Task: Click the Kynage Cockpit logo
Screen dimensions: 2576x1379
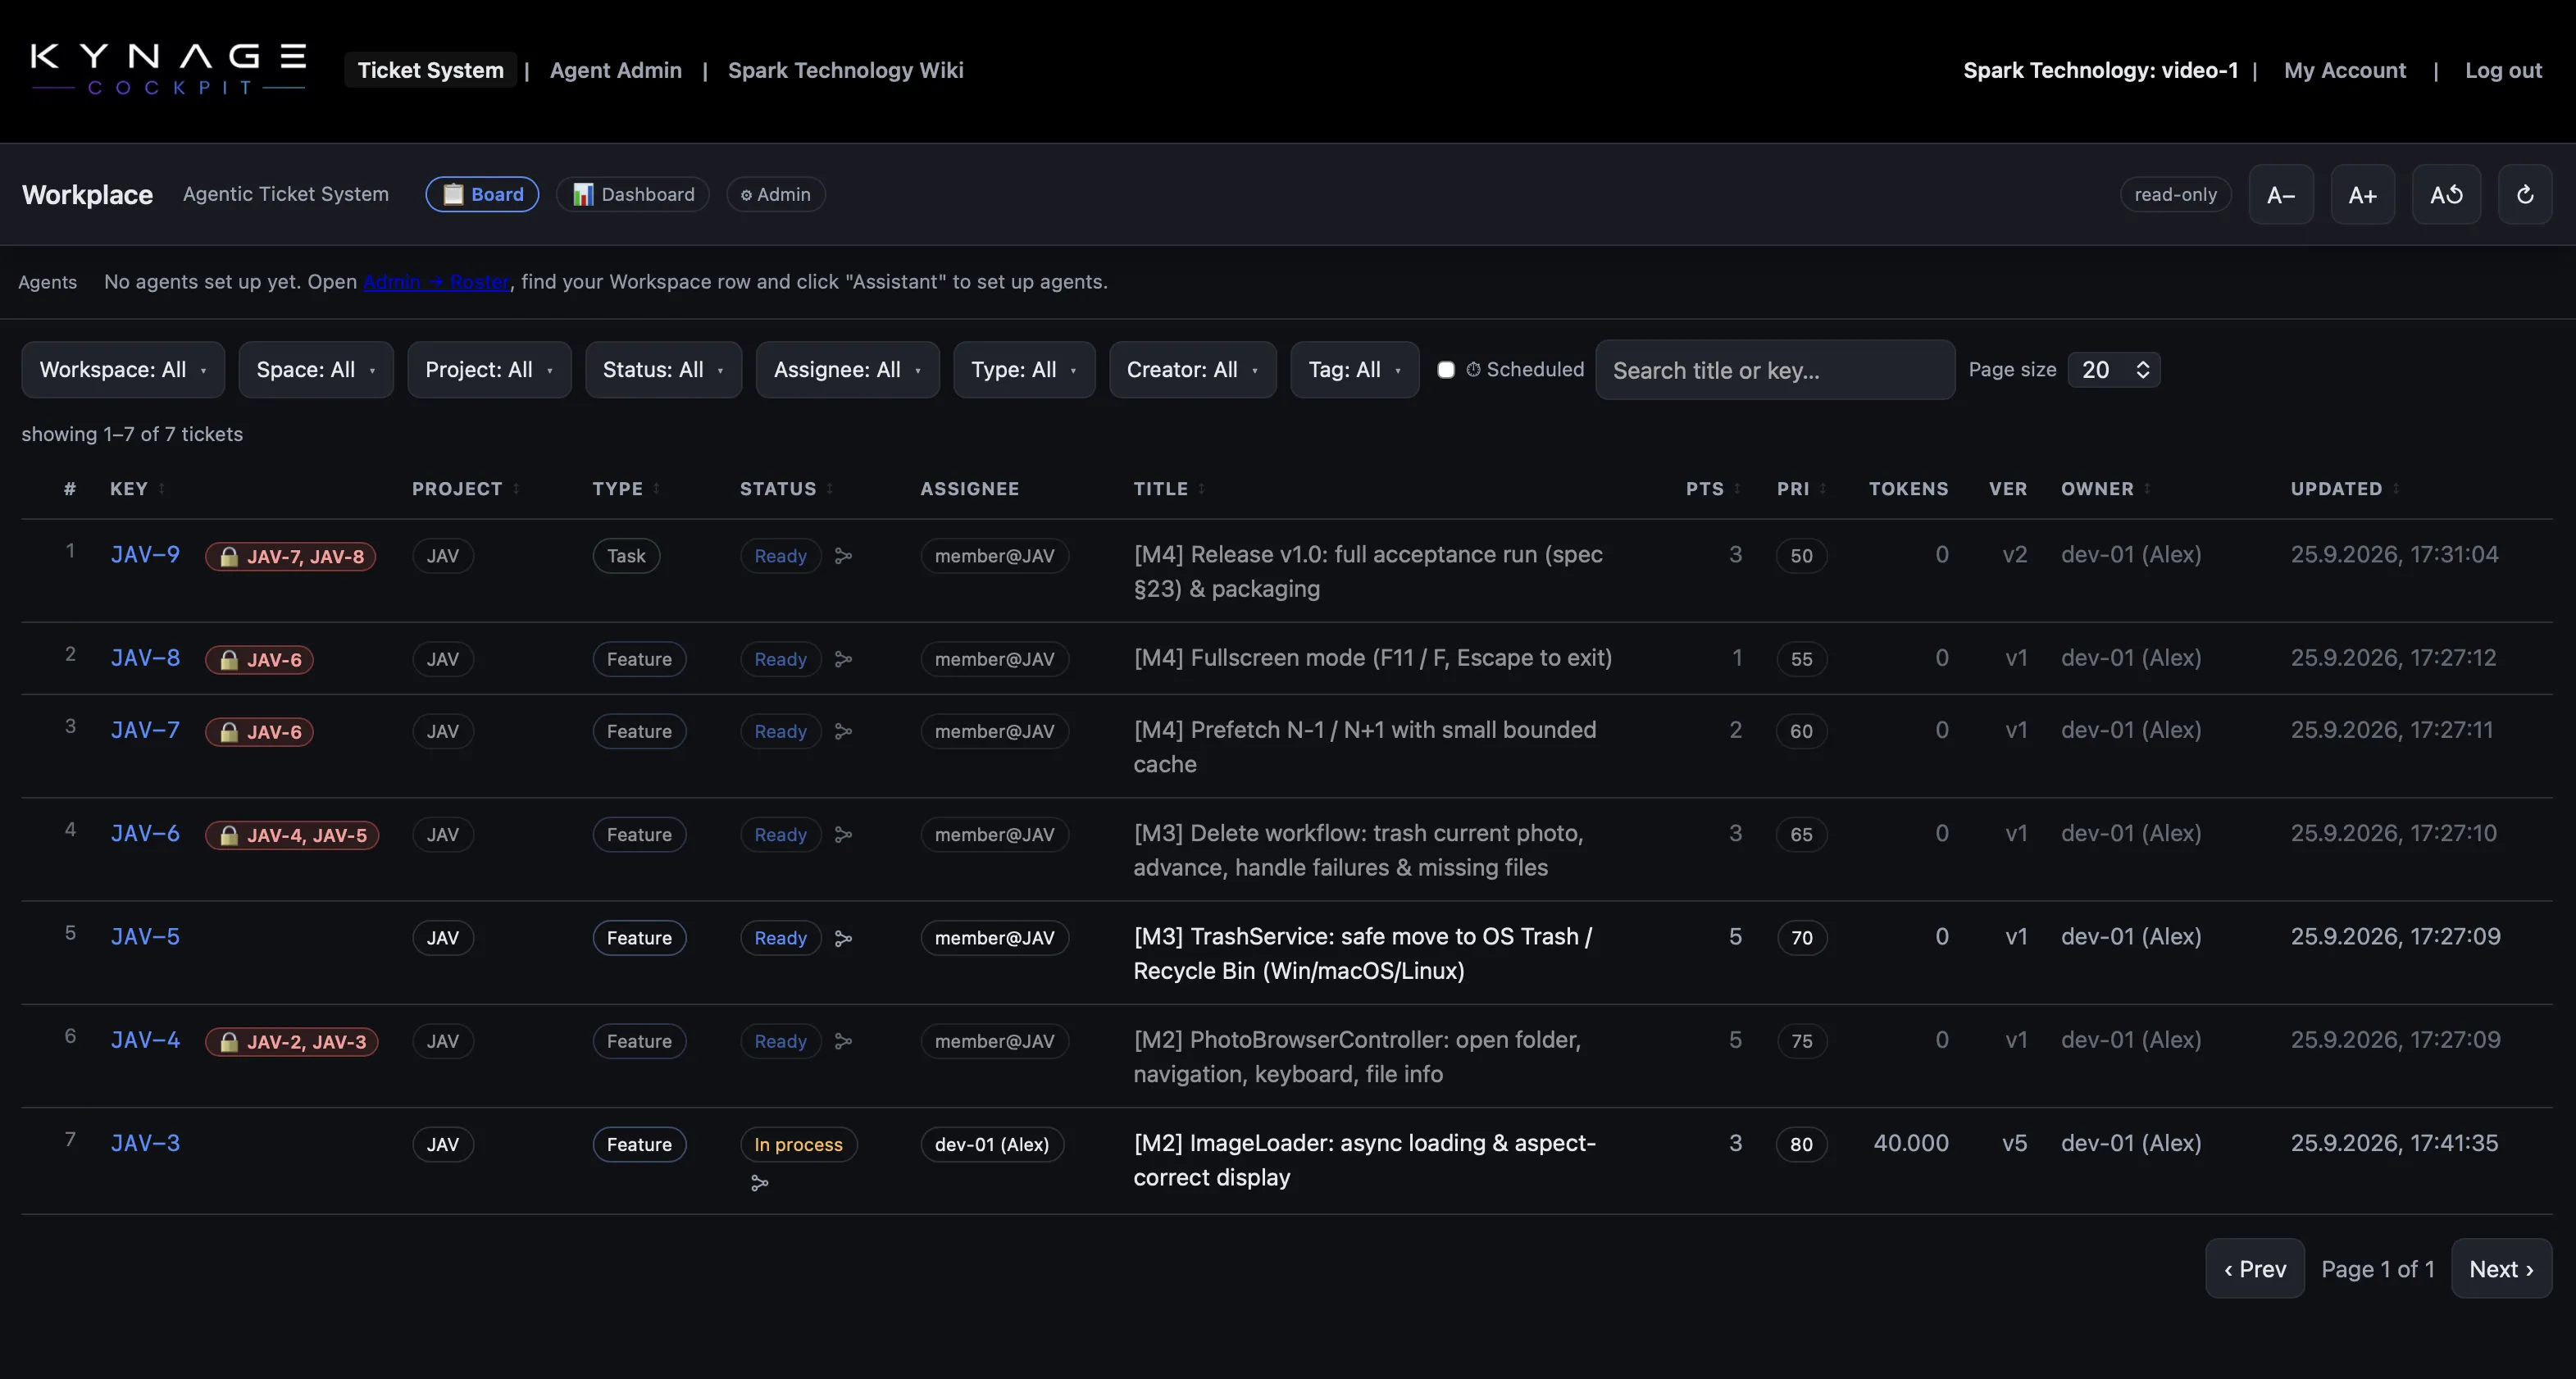Action: (168, 69)
